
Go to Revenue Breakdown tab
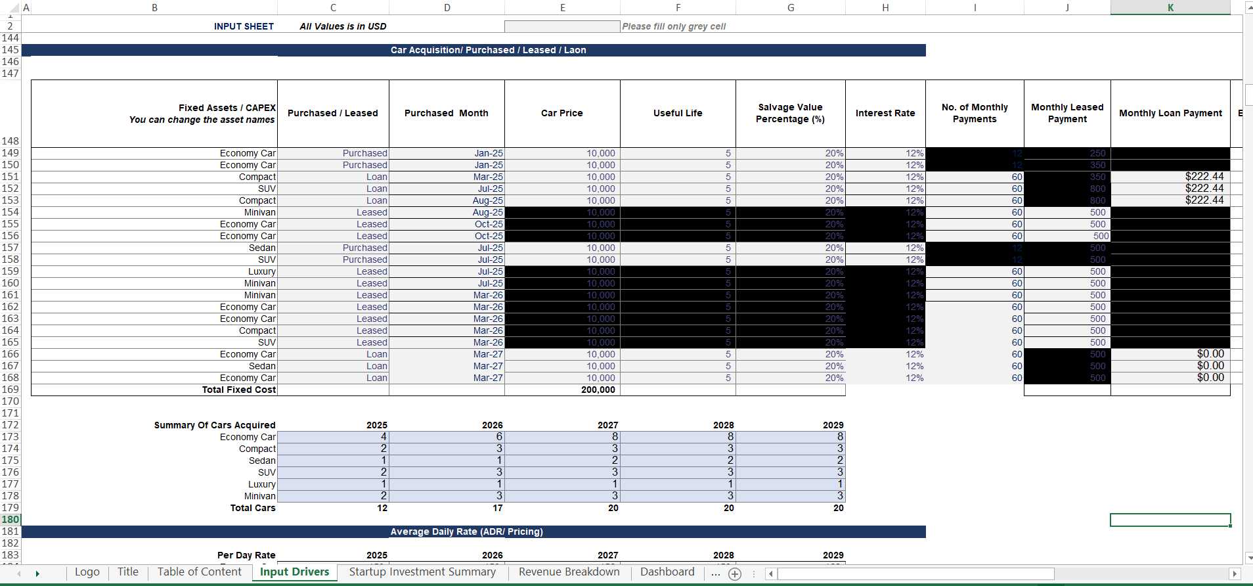pyautogui.click(x=569, y=572)
